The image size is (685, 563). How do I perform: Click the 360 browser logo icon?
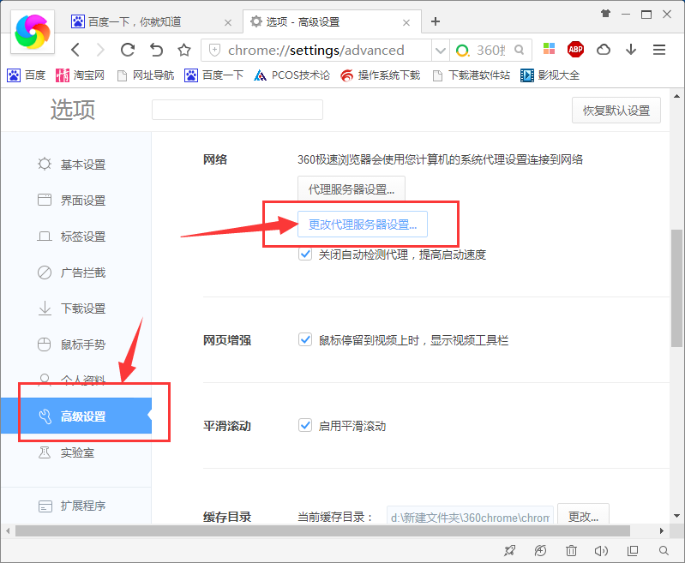pos(33,32)
